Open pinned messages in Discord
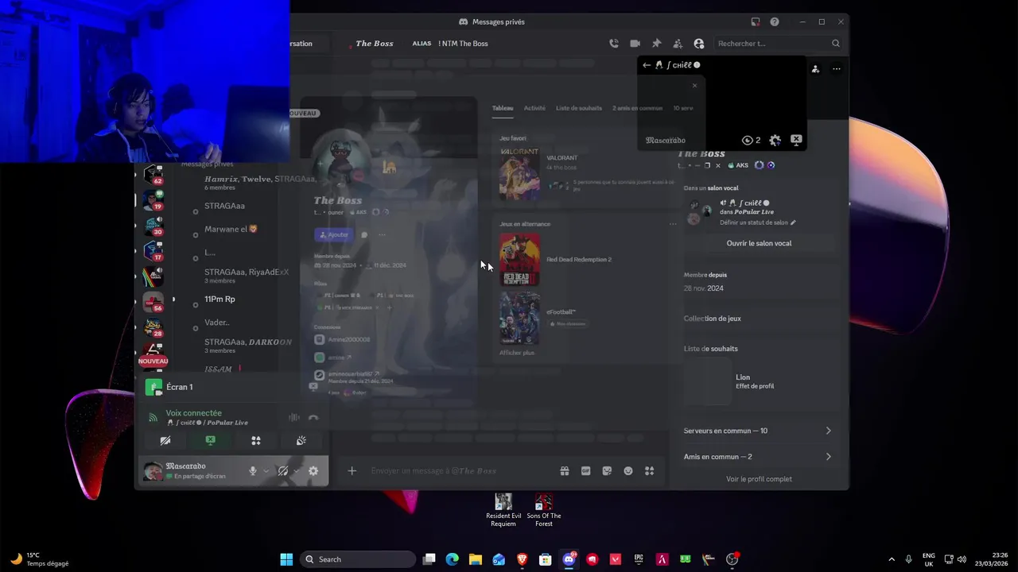This screenshot has height=572, width=1018. [x=656, y=44]
